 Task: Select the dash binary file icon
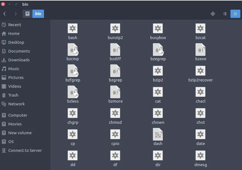pos(158,134)
